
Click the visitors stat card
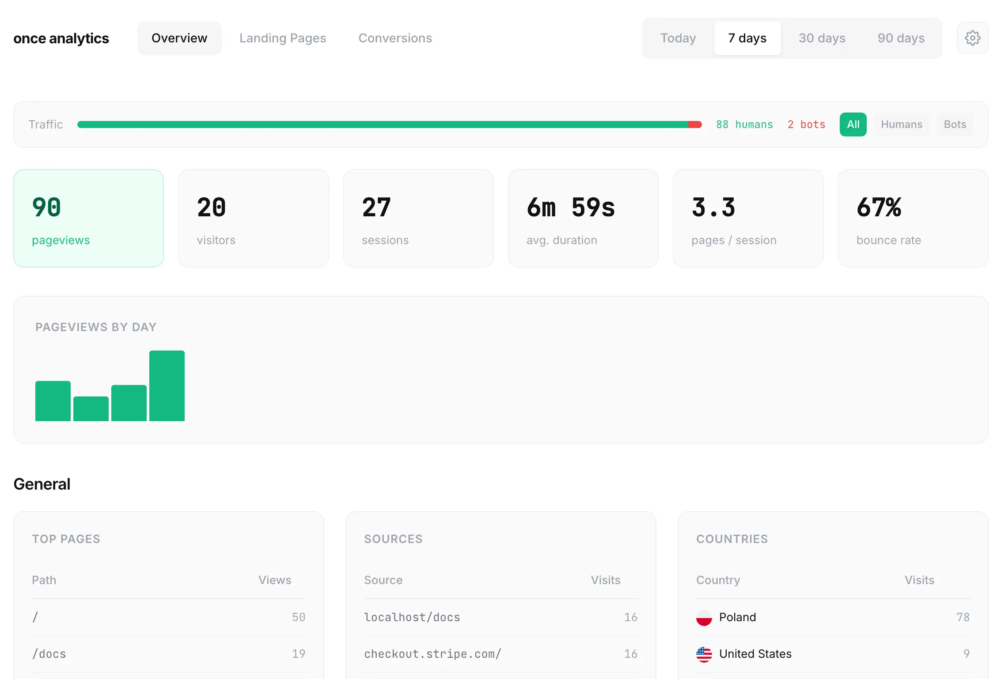[253, 218]
